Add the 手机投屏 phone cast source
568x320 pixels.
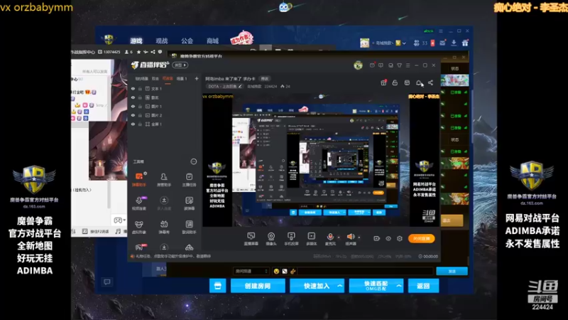pyautogui.click(x=291, y=239)
